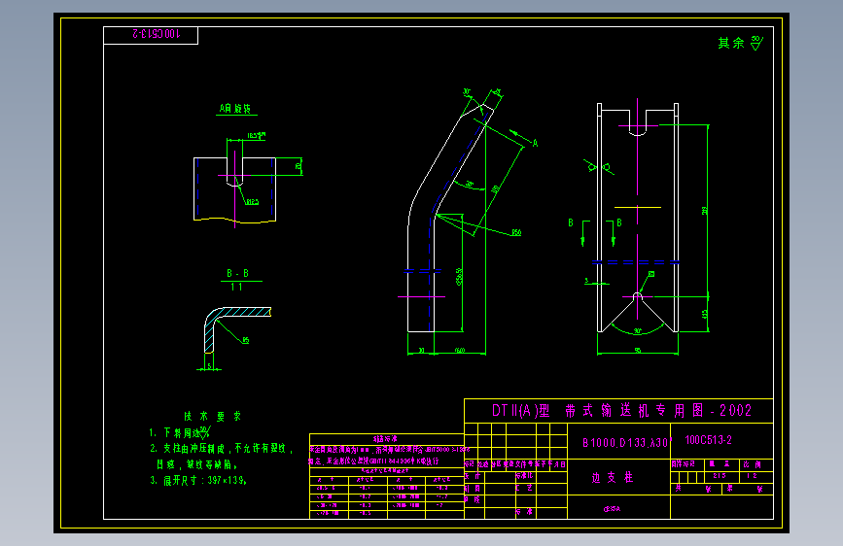This screenshot has width=843, height=546.
Task: Select the R50 radius leader label
Action: tap(516, 233)
